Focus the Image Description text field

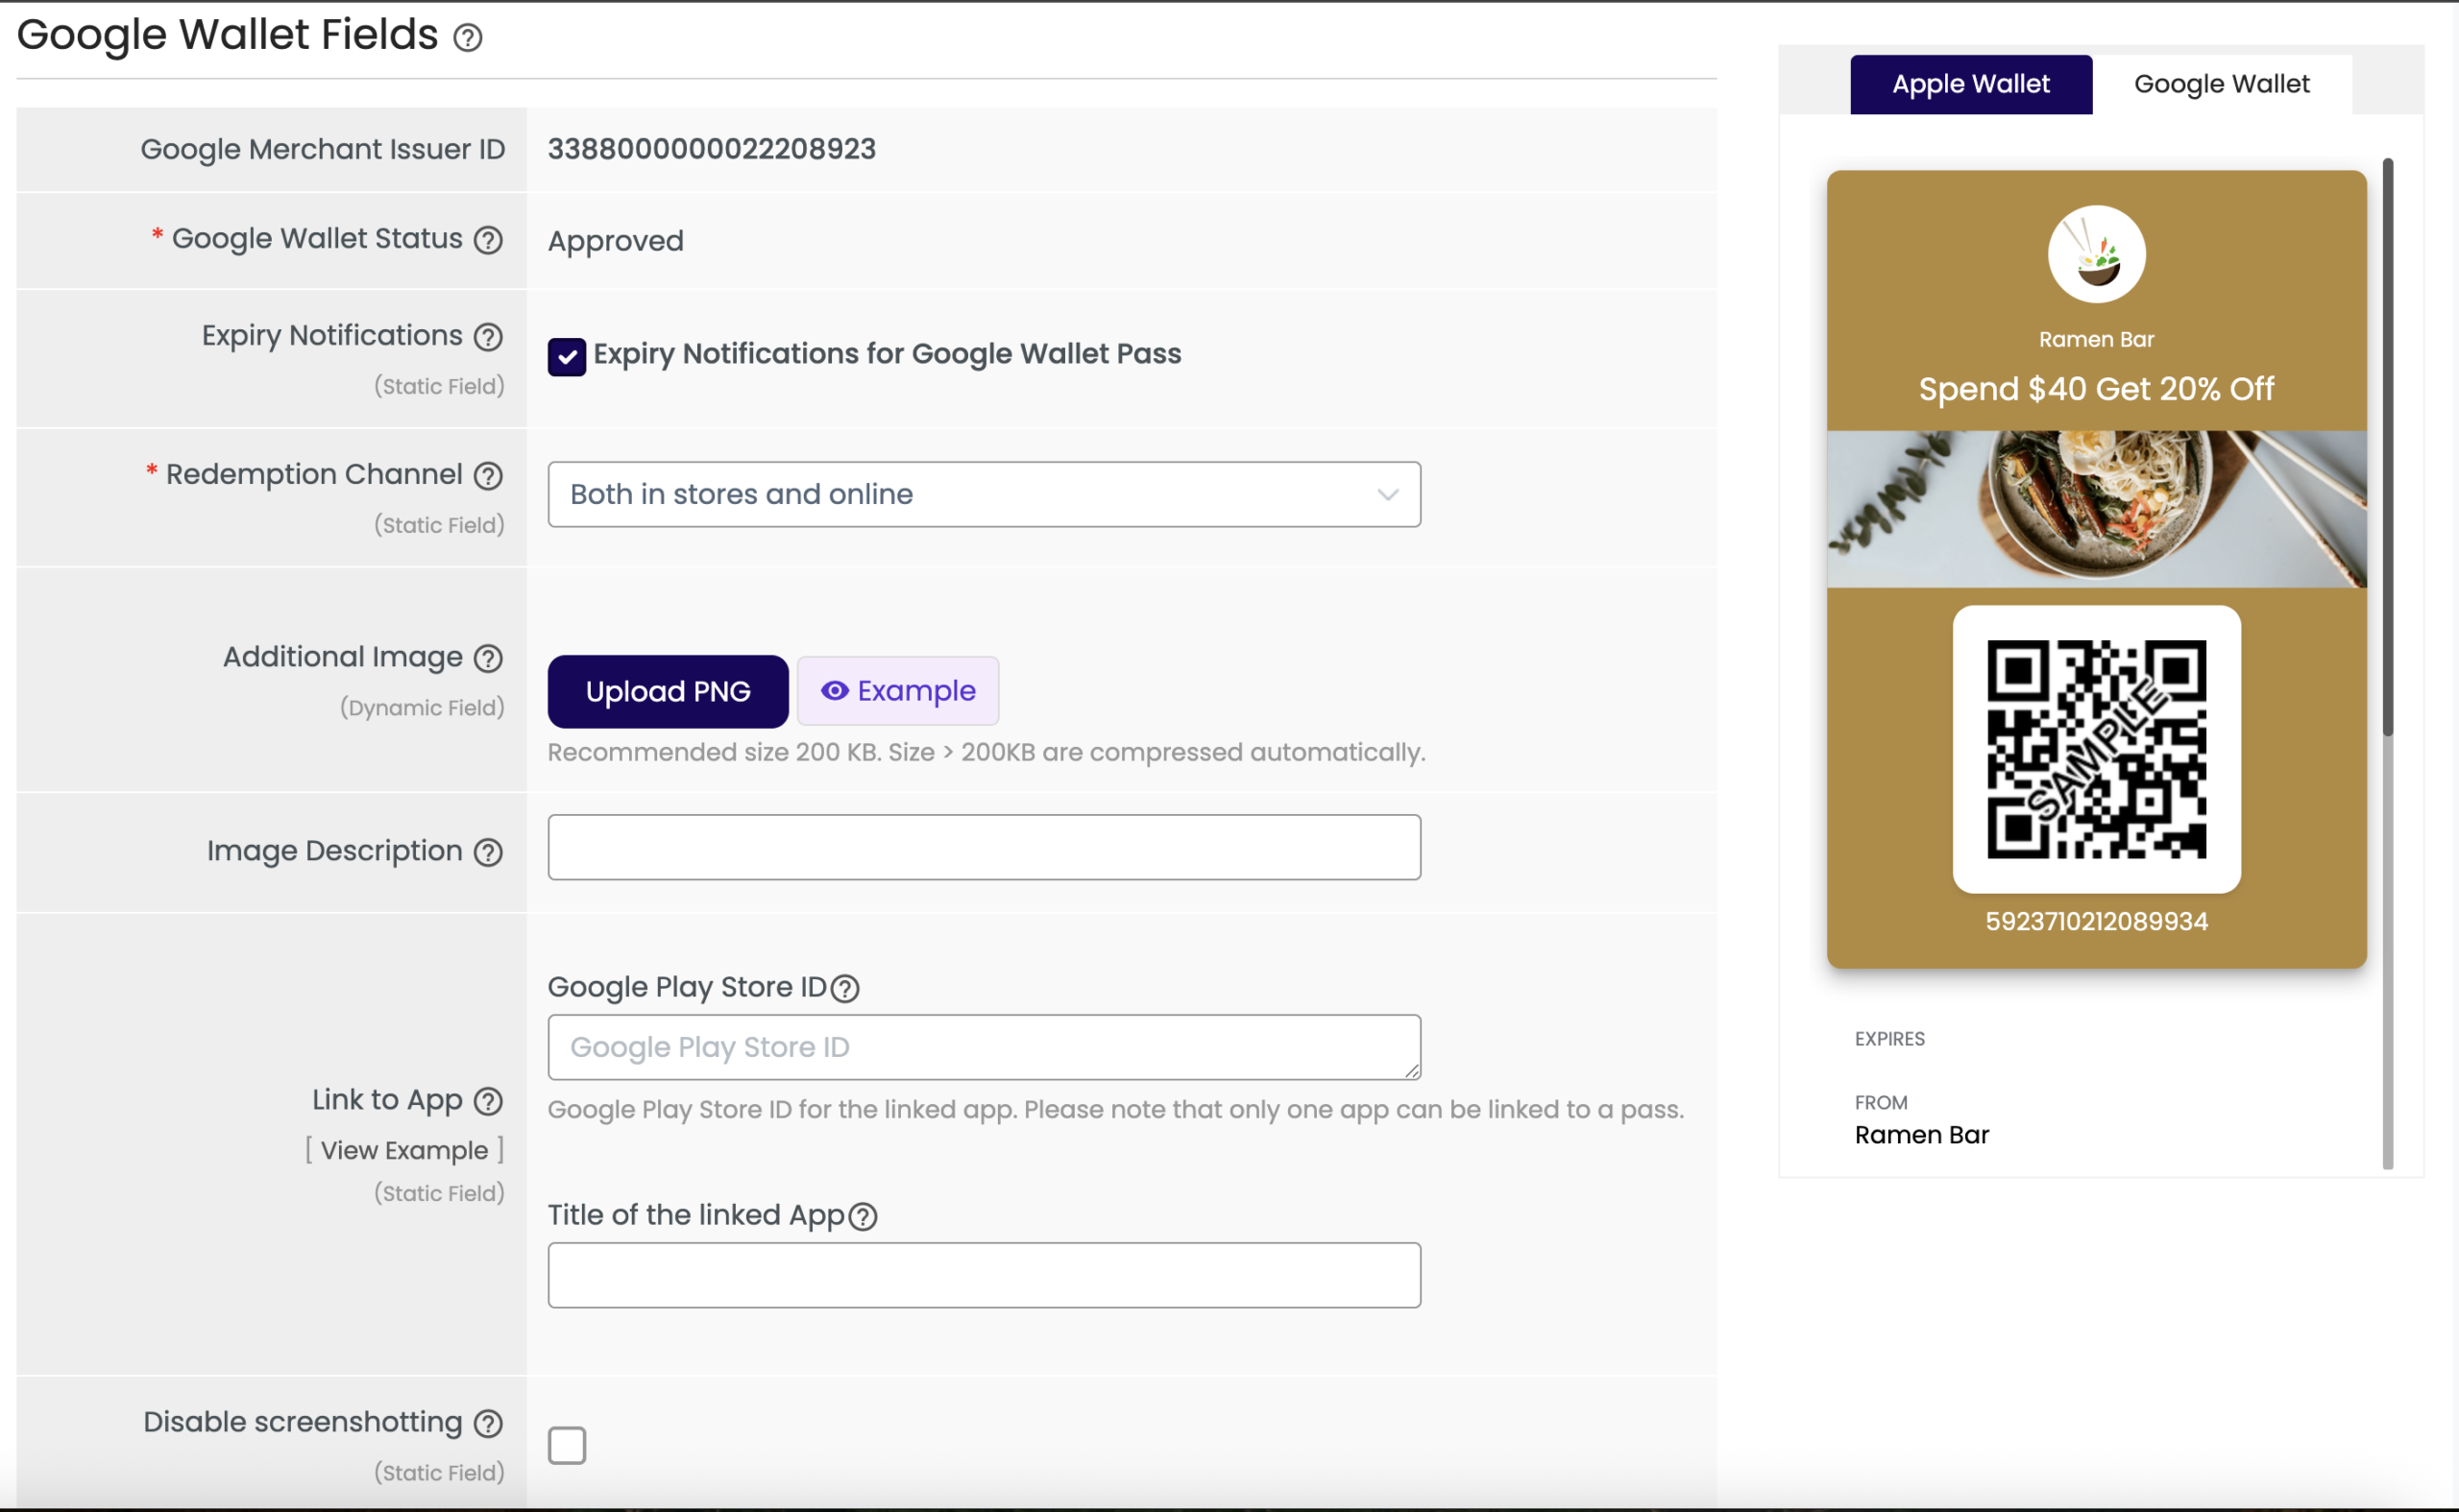(985, 847)
